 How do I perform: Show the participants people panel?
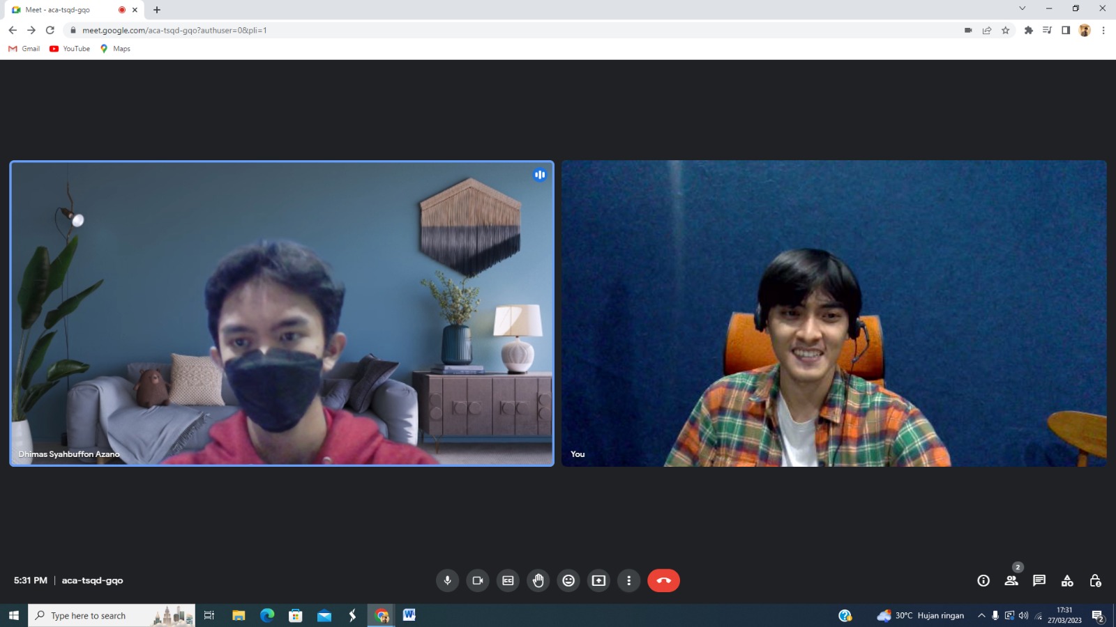coord(1011,580)
